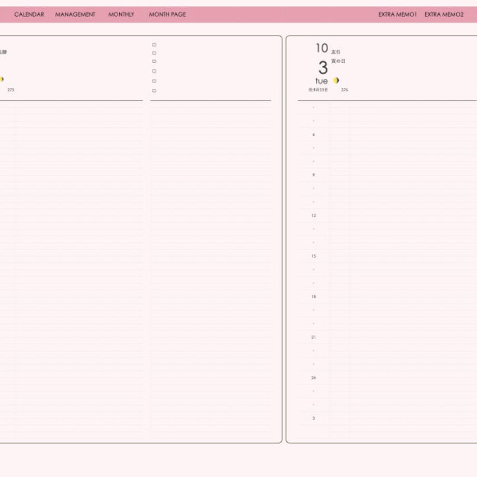This screenshot has width=477, height=477.
Task: Click the 6 o'clock timeline label
Action: (314, 134)
